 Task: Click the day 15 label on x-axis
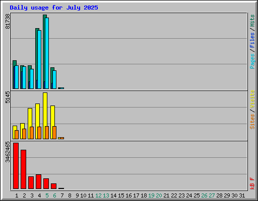pyautogui.click(x=121, y=195)
